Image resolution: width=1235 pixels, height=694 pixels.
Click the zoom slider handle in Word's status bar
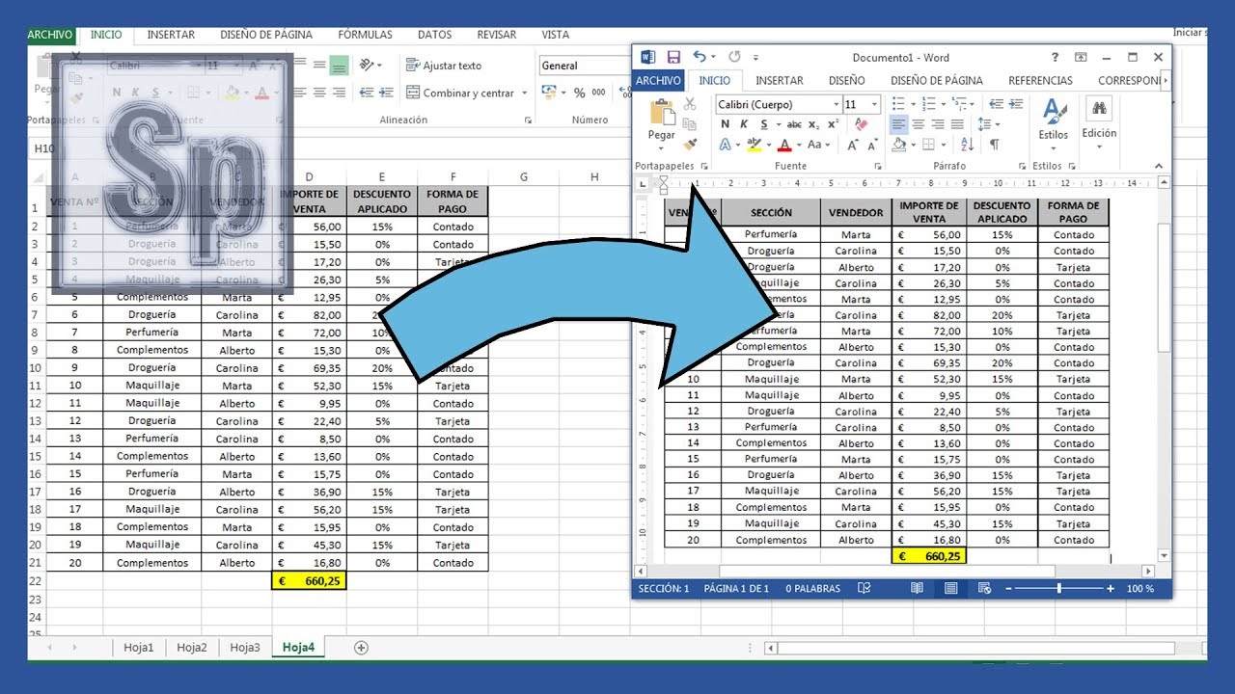tap(1058, 588)
